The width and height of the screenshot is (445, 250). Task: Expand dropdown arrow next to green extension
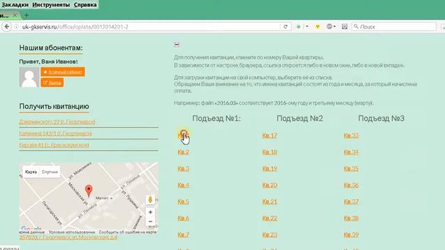[x=307, y=26]
